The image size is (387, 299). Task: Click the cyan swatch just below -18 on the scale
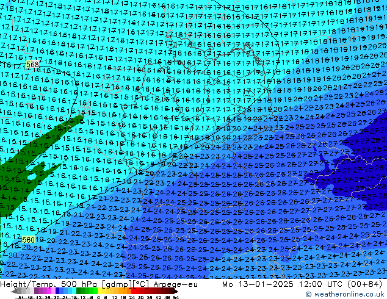[74, 291]
